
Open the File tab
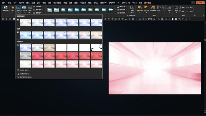tap(4, 3)
